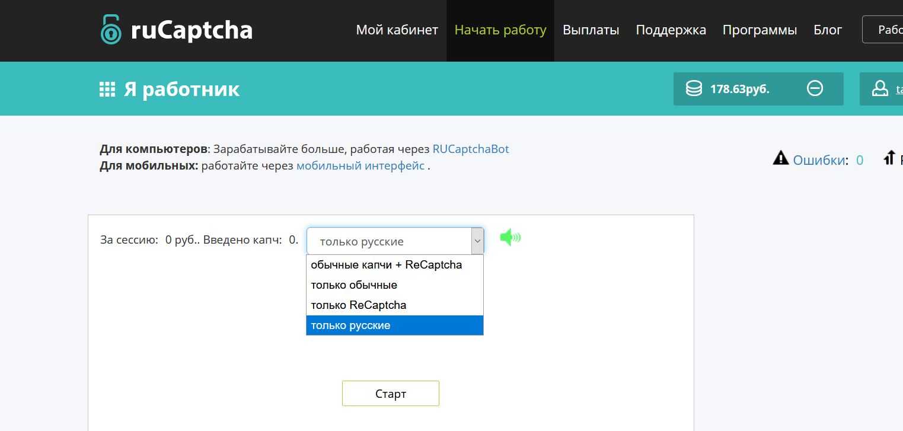Open the Программы menu item
Viewport: 903px width, 431px height.
click(x=760, y=30)
